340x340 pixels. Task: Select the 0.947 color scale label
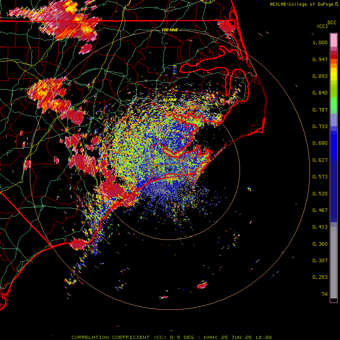(x=320, y=59)
